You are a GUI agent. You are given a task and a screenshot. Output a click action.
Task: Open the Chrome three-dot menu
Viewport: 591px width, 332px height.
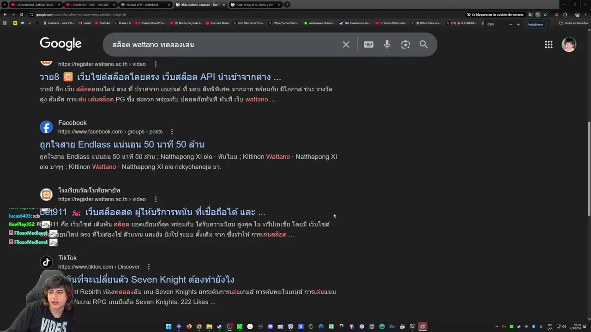coord(586,14)
